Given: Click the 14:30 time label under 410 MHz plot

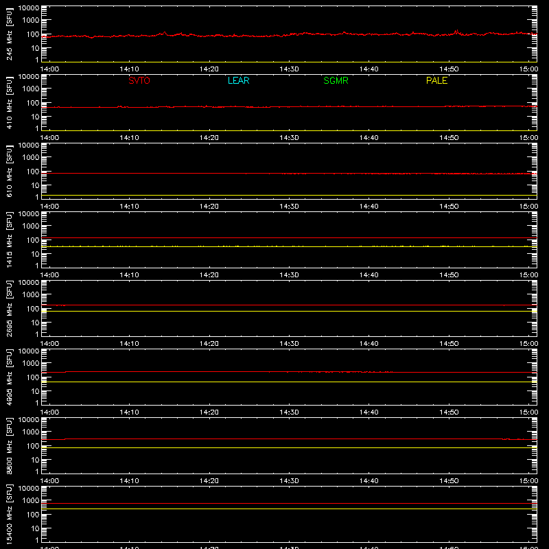Looking at the screenshot, I should (x=289, y=138).
